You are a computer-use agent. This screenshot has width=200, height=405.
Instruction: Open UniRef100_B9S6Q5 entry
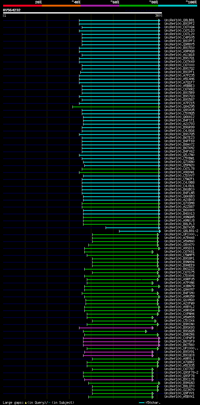pyautogui.click(x=179, y=331)
